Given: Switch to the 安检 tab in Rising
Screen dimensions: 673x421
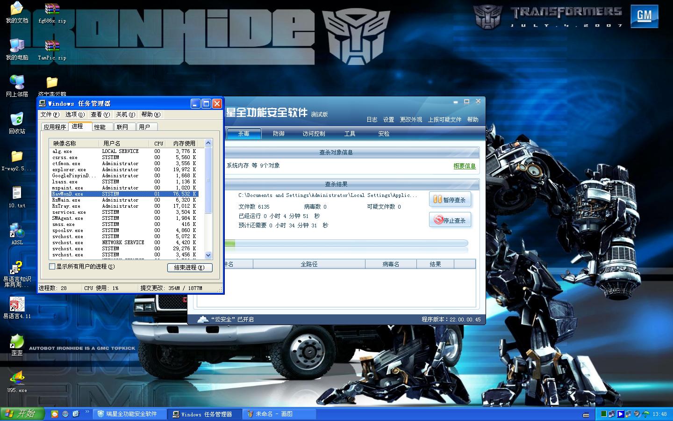Looking at the screenshot, I should (x=384, y=134).
